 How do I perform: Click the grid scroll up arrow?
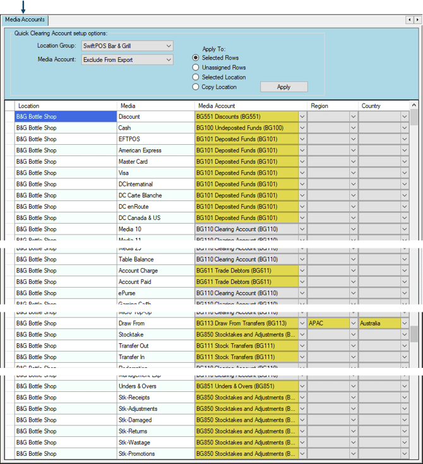pos(414,106)
